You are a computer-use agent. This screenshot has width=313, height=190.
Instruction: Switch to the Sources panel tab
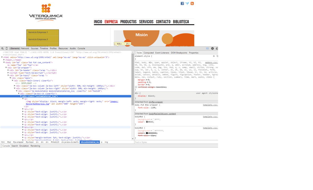[x=34, y=48]
